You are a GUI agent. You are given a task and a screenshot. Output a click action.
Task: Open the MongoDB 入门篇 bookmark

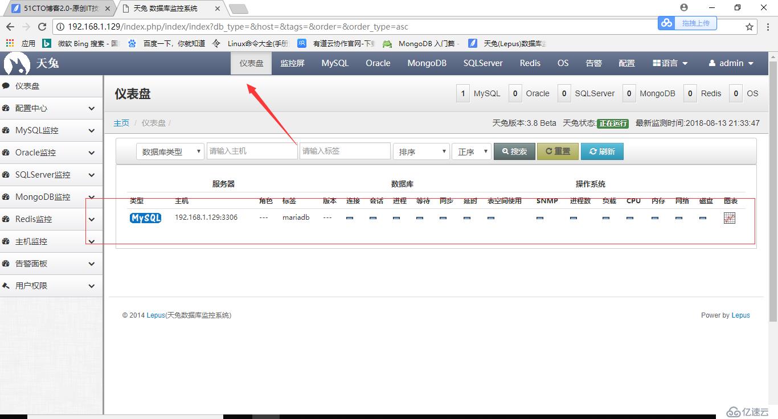tap(421, 43)
